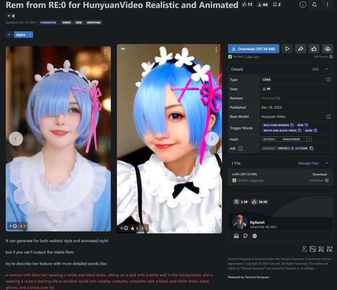Click the followers 2.3K badge

[x=241, y=202]
